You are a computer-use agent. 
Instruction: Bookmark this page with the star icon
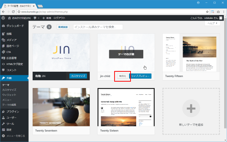point(207,12)
